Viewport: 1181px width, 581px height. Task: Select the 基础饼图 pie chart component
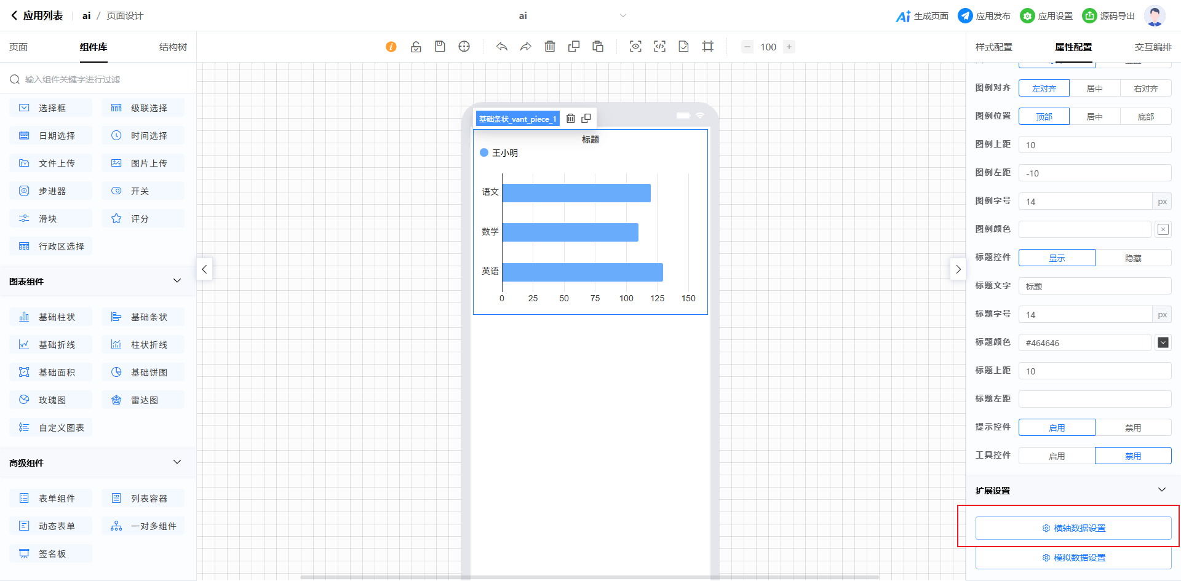click(x=143, y=373)
